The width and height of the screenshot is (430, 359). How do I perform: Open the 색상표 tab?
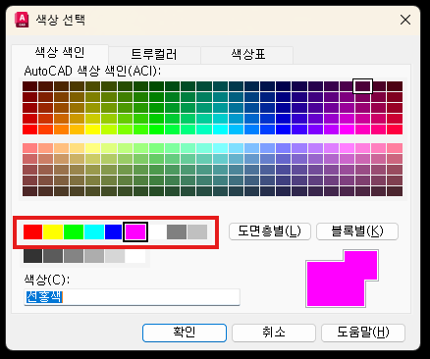[x=247, y=55]
